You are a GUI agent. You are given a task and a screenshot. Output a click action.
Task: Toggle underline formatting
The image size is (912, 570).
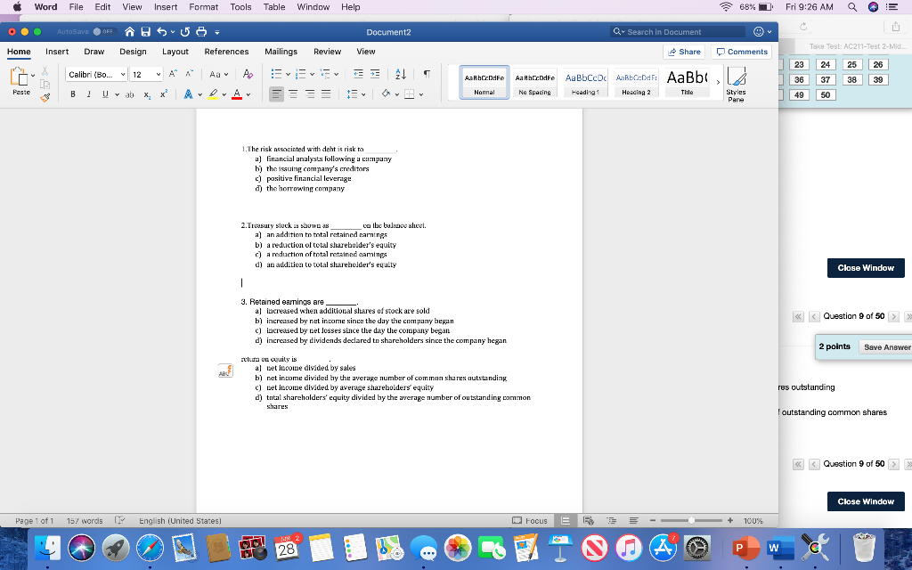tap(105, 93)
